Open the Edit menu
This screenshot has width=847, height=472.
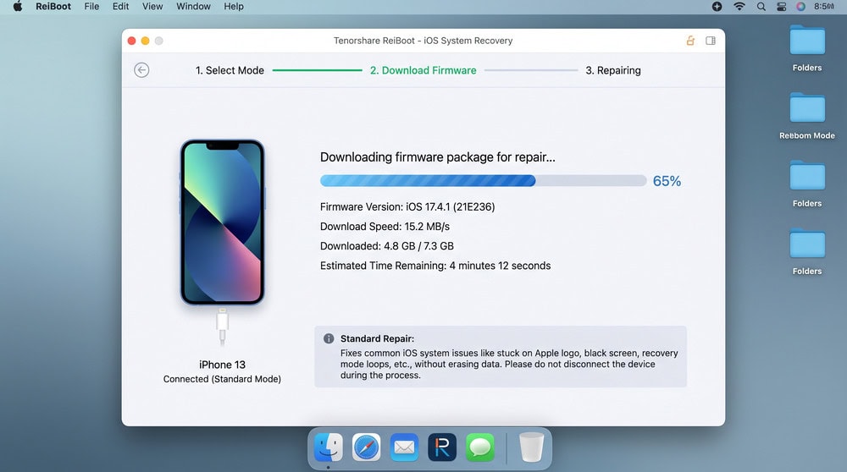click(120, 7)
